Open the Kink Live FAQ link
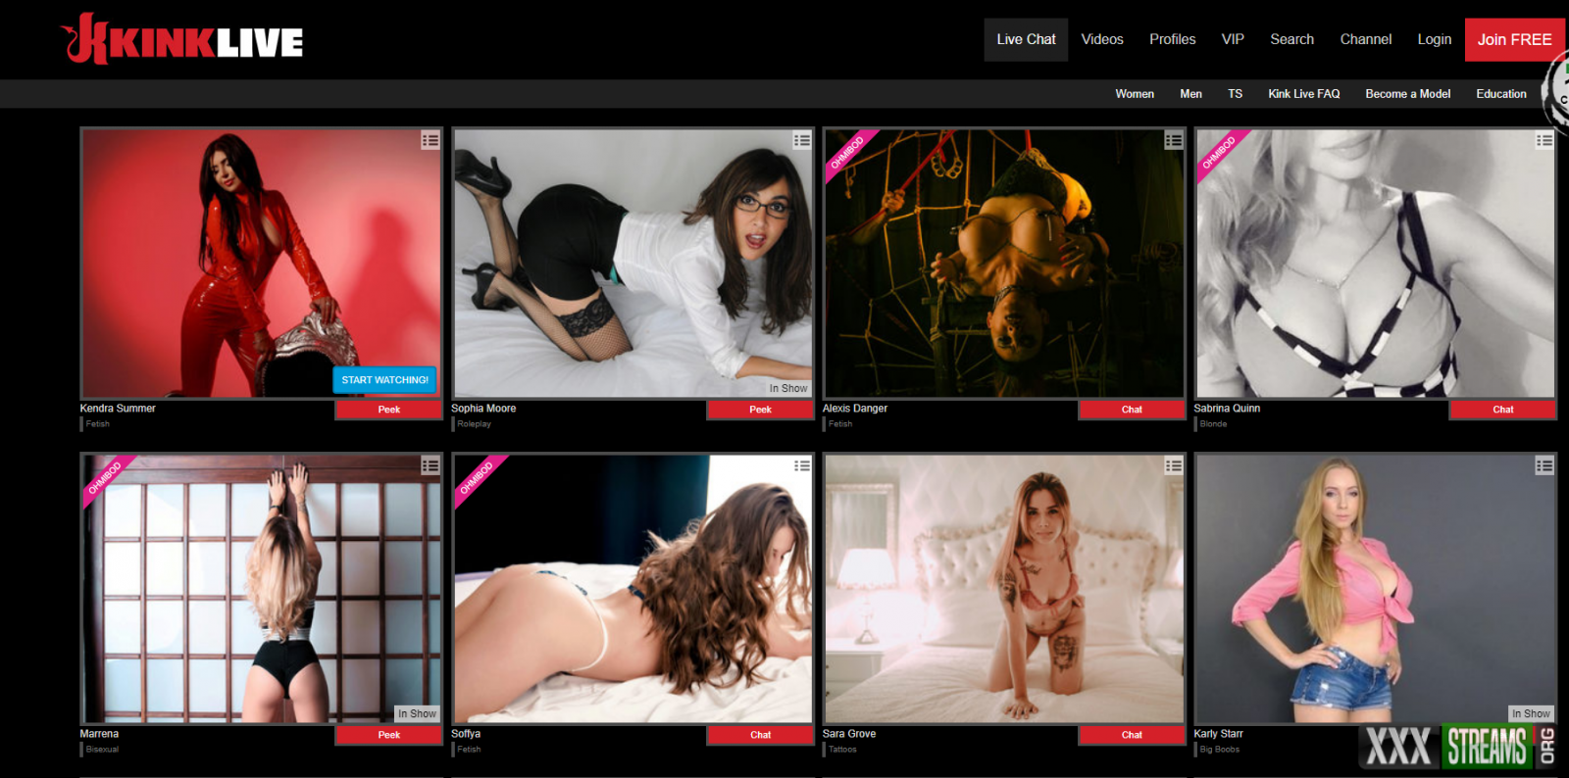This screenshot has width=1569, height=778. [1303, 94]
